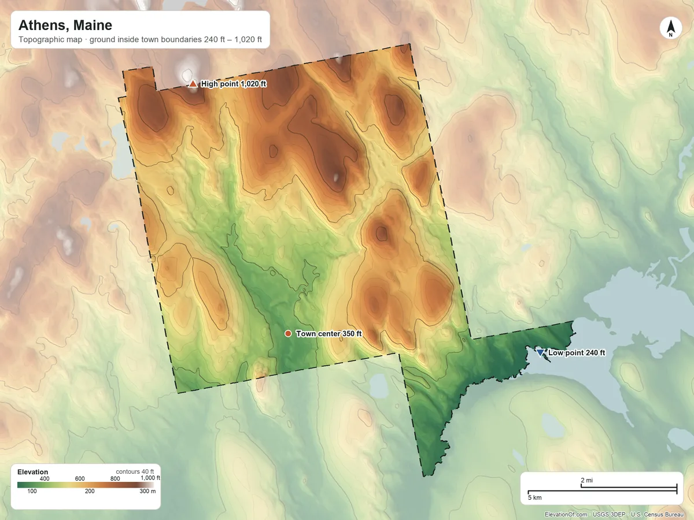
Task: Click the 'contours 40 ft' legend note
Action: click(135, 471)
